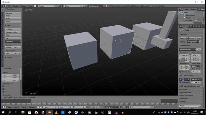Select the RenderLayers item in outliner
The image size is (206, 115).
190,15
